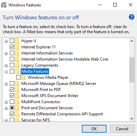Click the Internet Explorer 11 folder icon
Viewport: 137px width, 136px height.
[x=17, y=47]
